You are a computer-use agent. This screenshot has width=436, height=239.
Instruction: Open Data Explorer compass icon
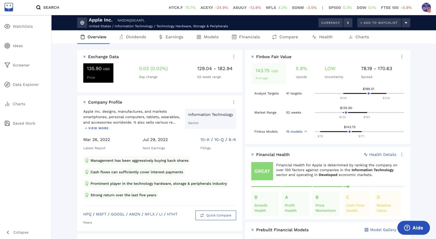(x=7, y=85)
